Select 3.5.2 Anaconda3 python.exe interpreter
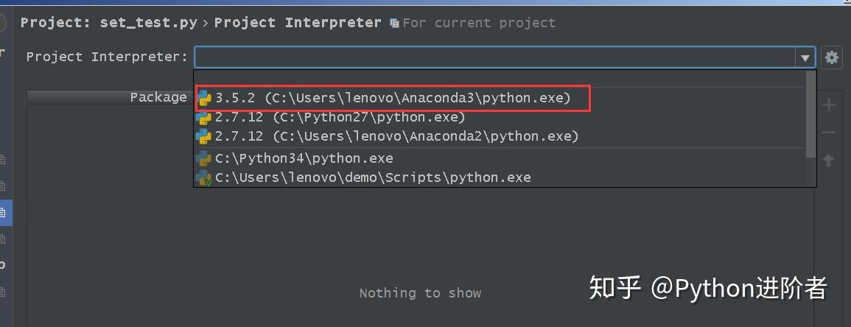Viewport: 851px width, 327px height. pos(393,98)
